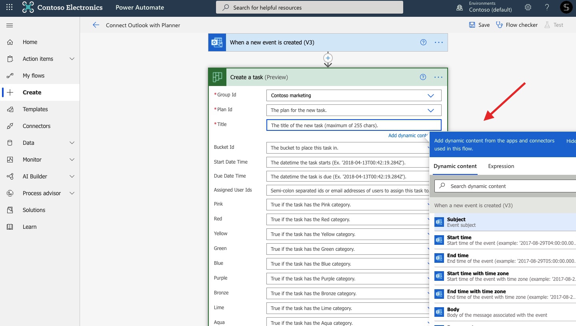Click the Environments icon in header
Image resolution: width=576 pixels, height=326 pixels.
click(460, 8)
